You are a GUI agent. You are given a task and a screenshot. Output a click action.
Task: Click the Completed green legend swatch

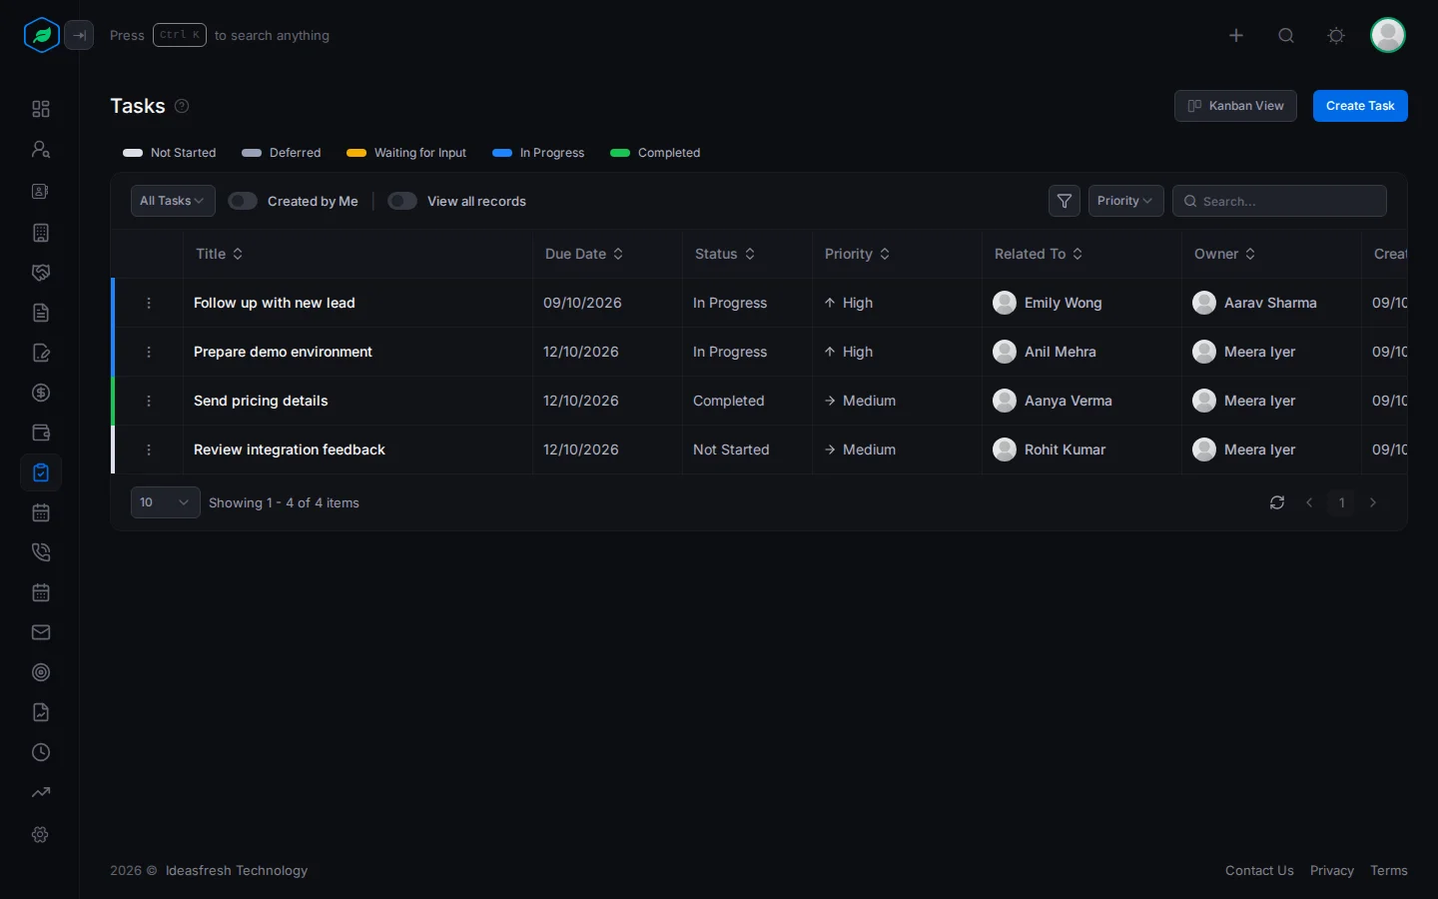coord(620,153)
